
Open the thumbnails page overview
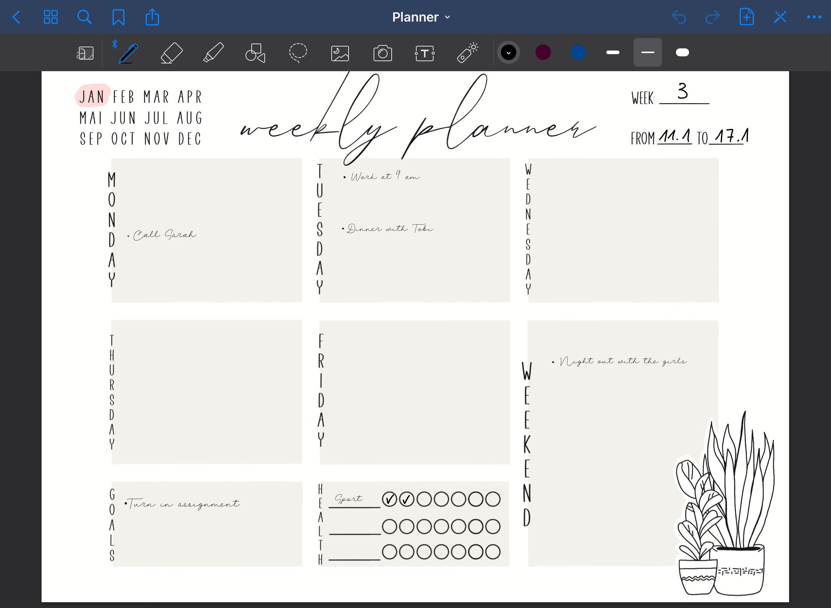pos(51,17)
